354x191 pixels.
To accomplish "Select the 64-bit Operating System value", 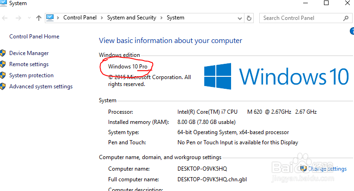I will point(233,132).
